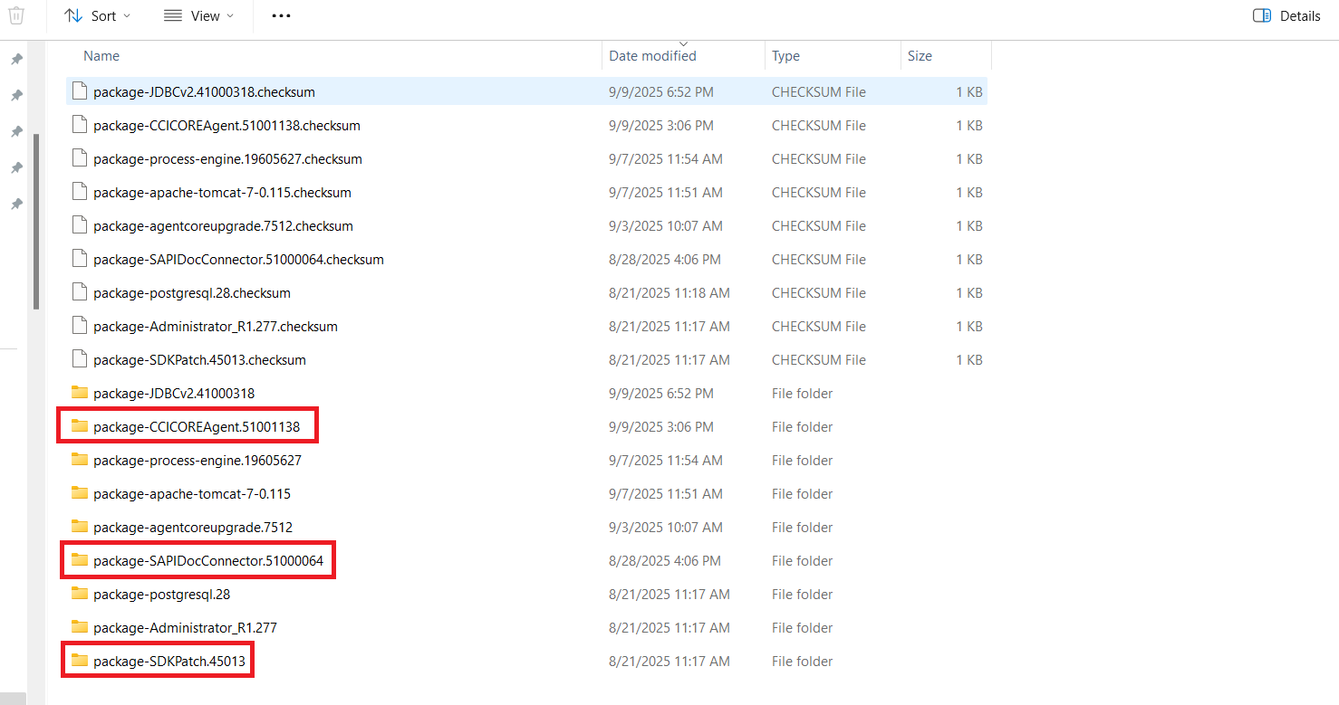Click folder name package-Administrator_R1.277

pos(185,628)
